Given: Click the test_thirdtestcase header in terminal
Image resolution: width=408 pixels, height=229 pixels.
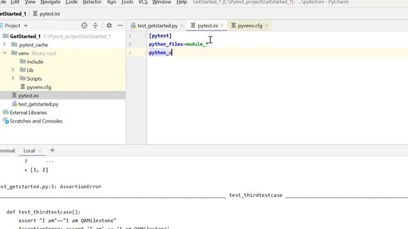Looking at the screenshot, I should [256, 195].
